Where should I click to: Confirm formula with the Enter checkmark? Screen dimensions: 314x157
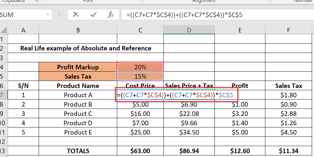pos(94,15)
